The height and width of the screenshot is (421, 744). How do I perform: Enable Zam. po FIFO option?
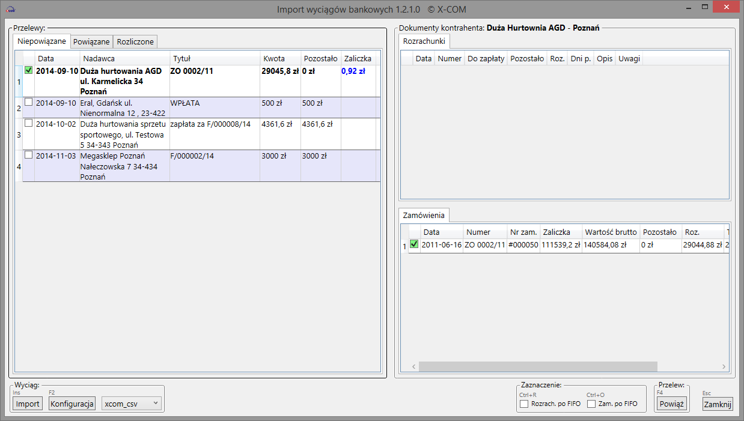click(x=591, y=404)
